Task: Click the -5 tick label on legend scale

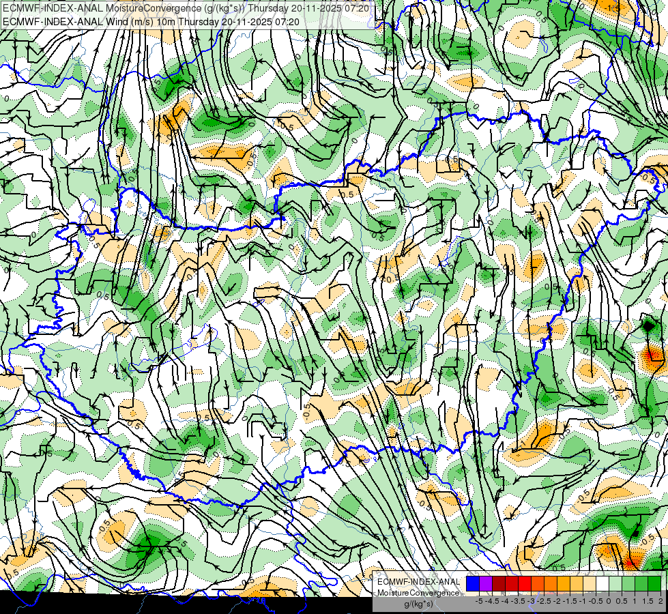Action: (x=479, y=601)
